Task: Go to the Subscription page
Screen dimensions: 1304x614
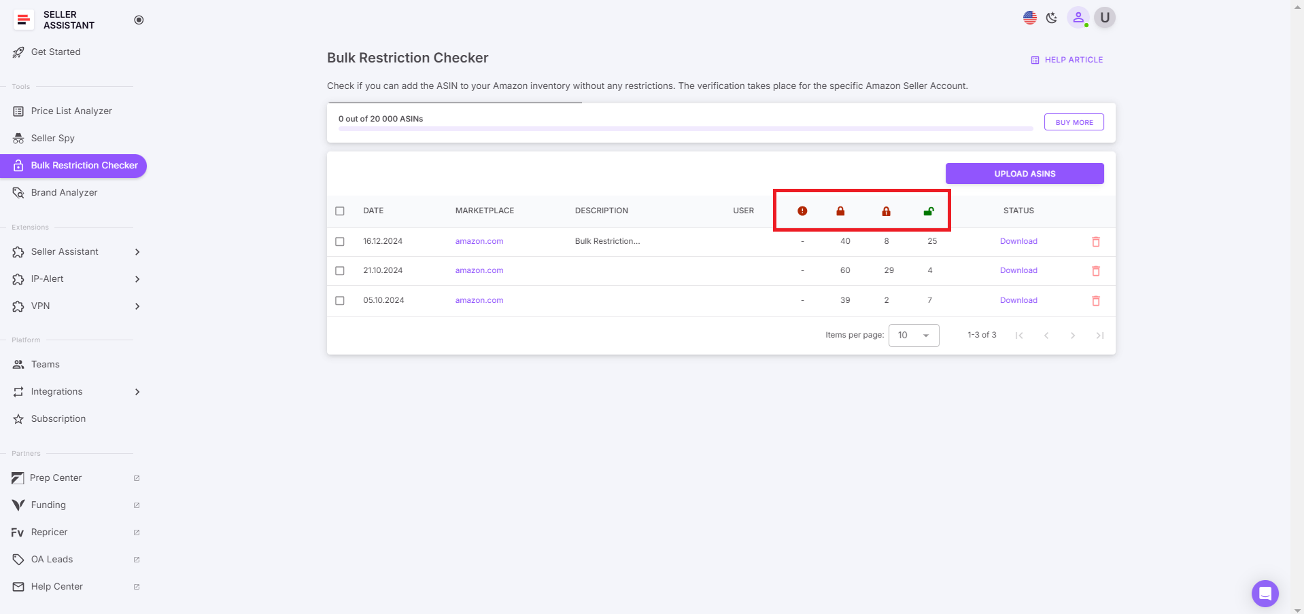Action: coord(58,418)
